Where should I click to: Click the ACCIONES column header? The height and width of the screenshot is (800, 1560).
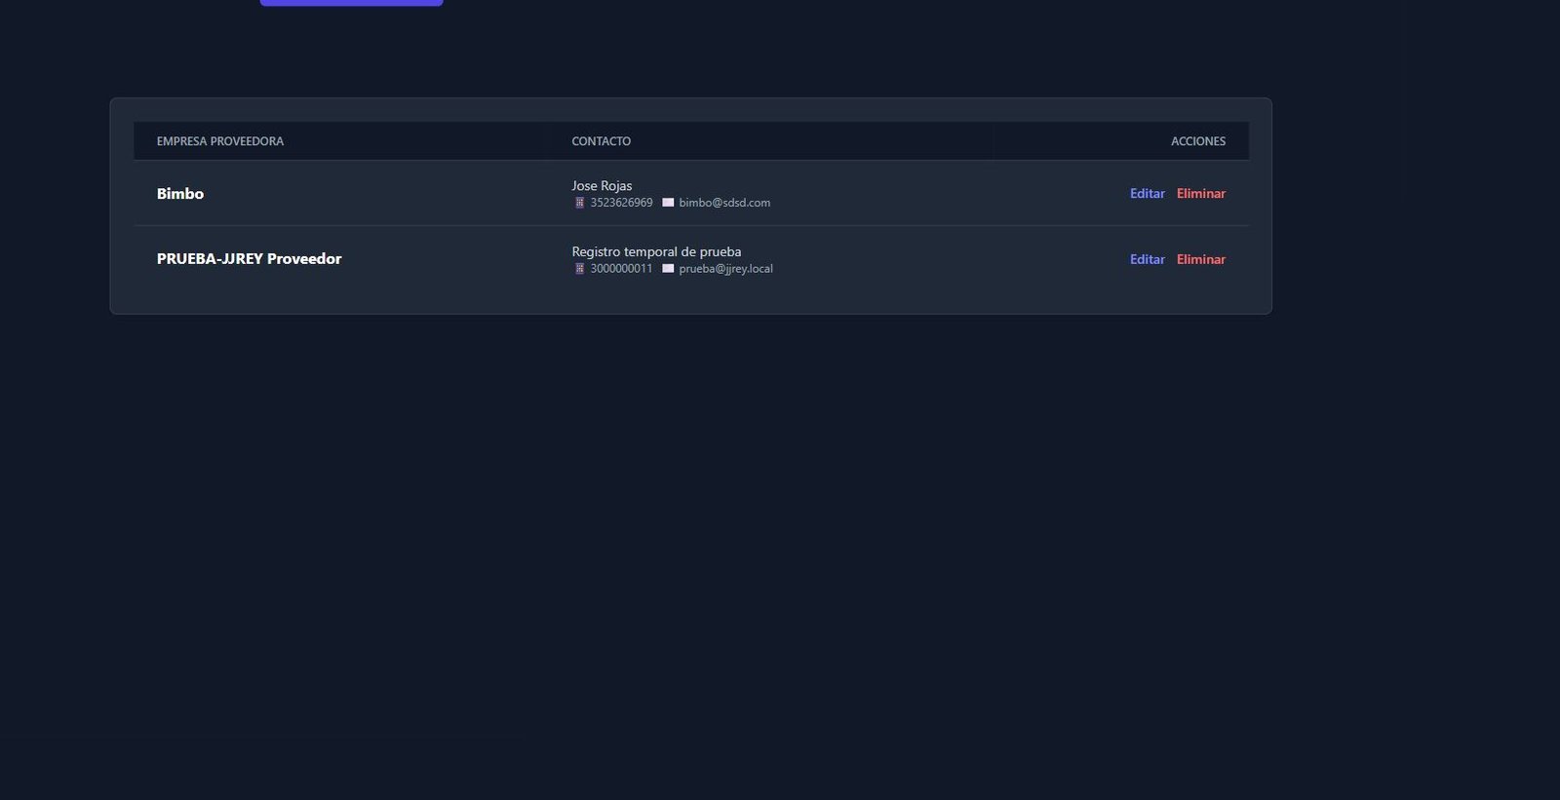(x=1198, y=141)
